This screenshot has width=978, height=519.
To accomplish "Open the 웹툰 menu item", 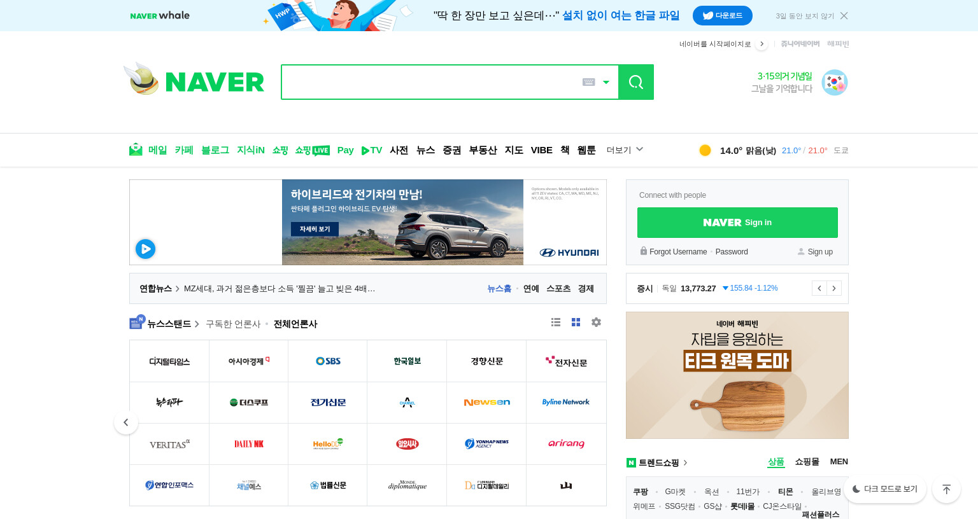I will (586, 150).
